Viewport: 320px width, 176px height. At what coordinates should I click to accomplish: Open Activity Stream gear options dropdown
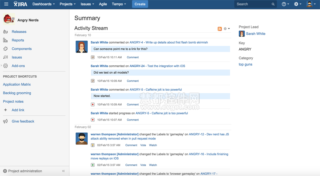tap(227, 29)
